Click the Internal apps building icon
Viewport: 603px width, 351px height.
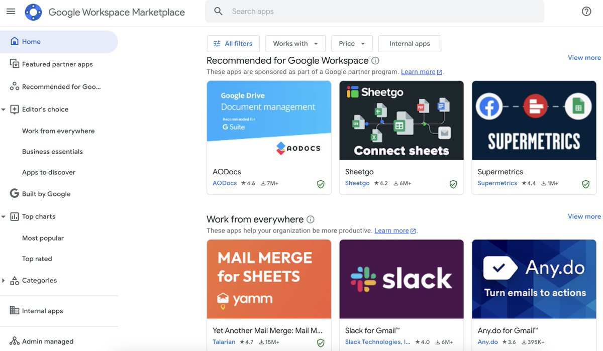point(15,310)
